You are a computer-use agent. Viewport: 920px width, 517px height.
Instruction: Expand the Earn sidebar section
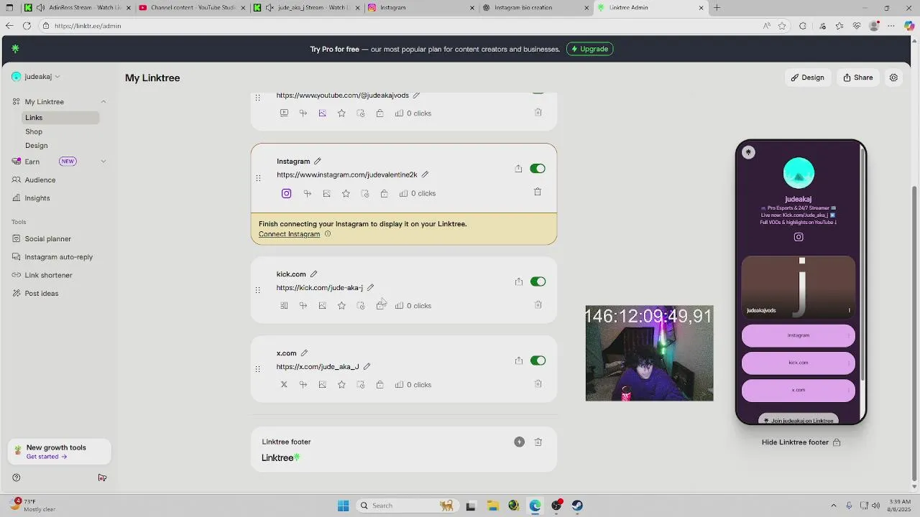point(103,162)
